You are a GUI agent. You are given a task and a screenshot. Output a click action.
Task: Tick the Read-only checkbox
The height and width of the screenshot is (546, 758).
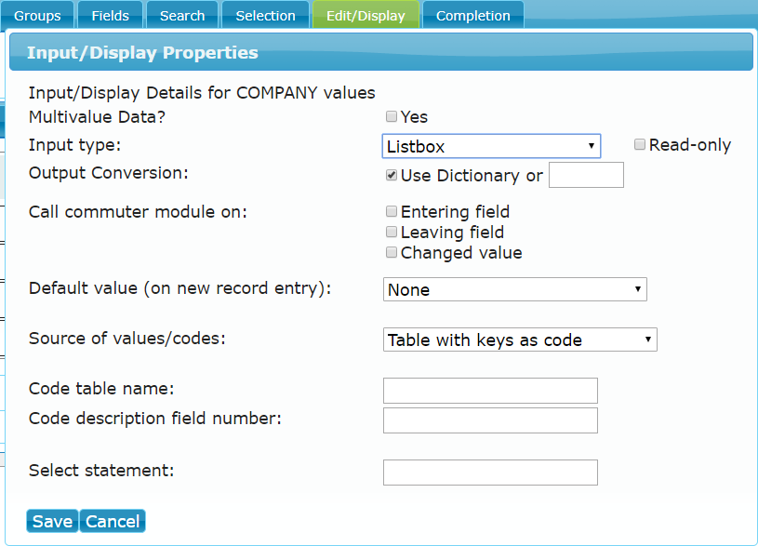click(x=640, y=144)
